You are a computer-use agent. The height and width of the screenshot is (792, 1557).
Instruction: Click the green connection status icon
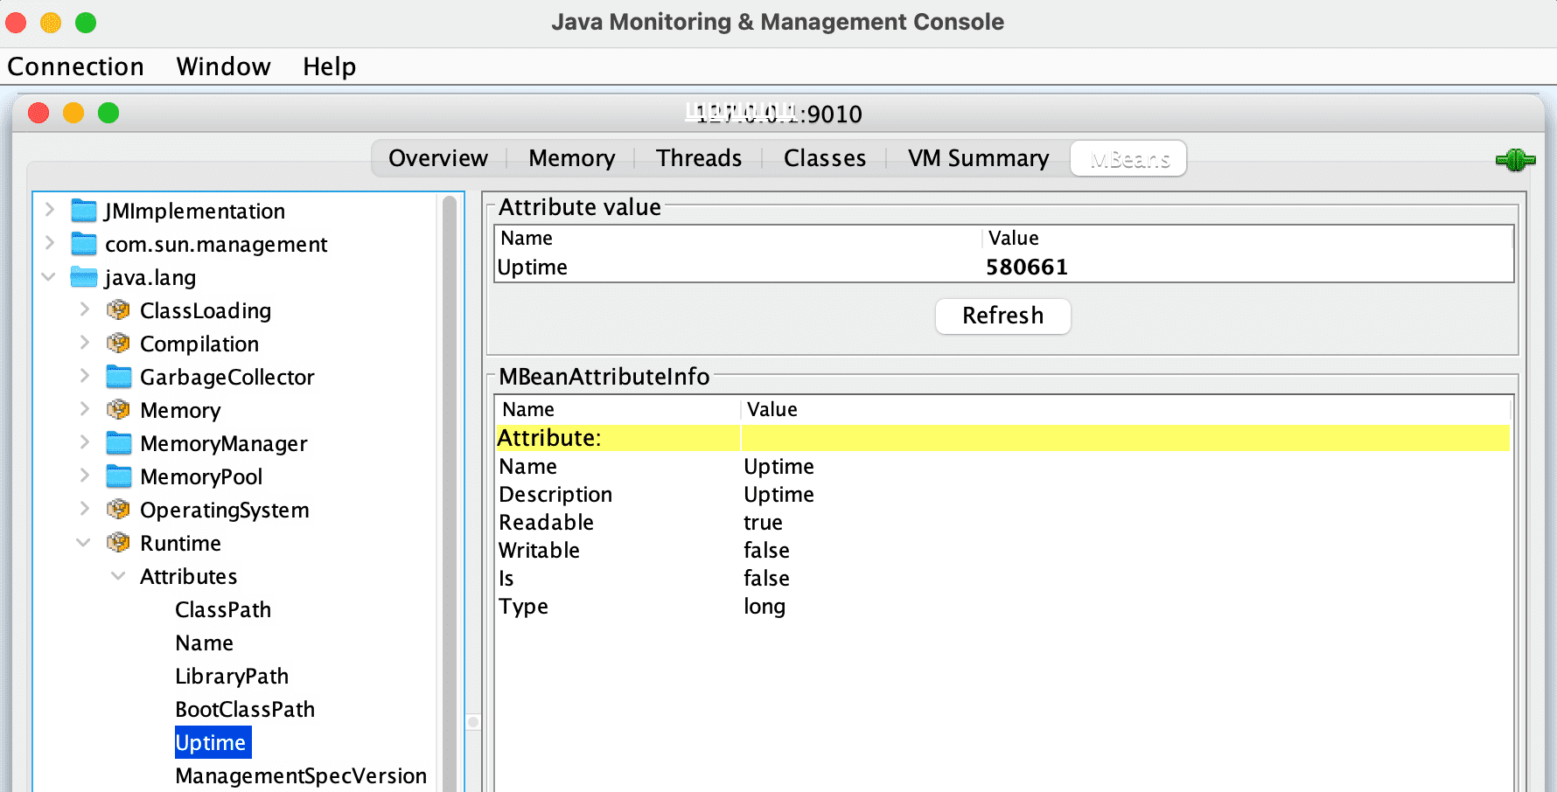pyautogui.click(x=1515, y=160)
